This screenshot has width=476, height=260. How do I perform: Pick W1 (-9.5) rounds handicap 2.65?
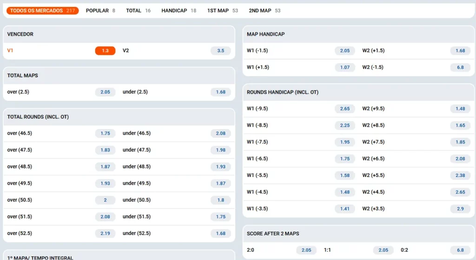coord(345,109)
